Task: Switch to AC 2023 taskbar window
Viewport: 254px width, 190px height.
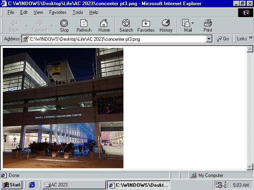Action: coord(73,185)
